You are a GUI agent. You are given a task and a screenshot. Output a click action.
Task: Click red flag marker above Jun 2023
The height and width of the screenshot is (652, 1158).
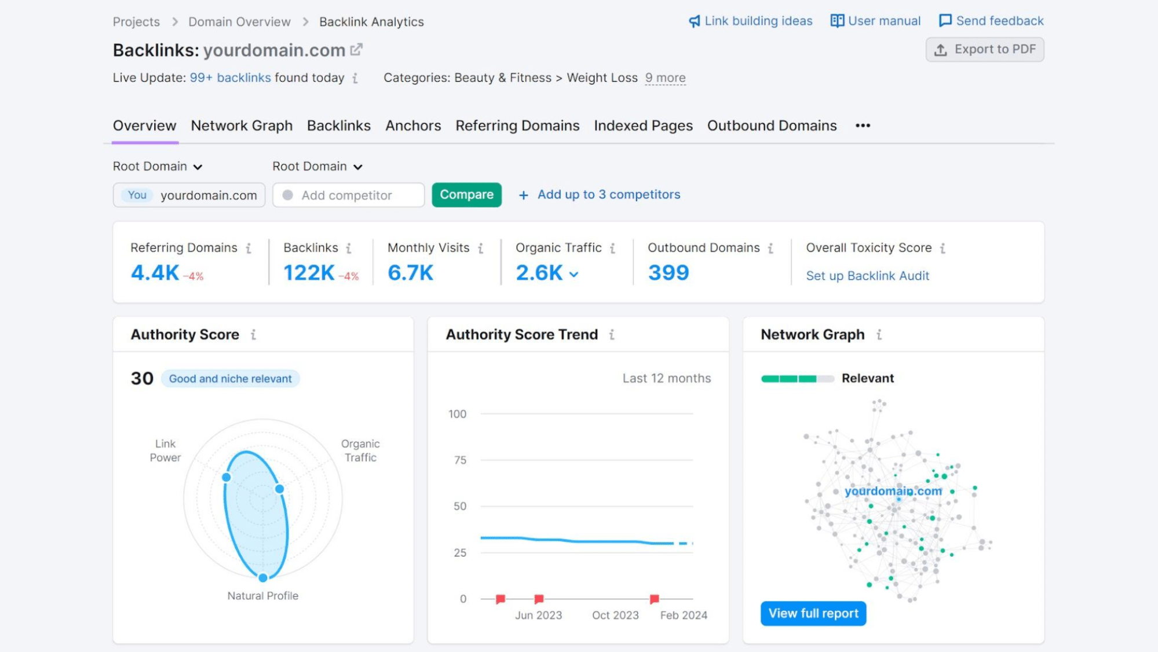pos(539,599)
